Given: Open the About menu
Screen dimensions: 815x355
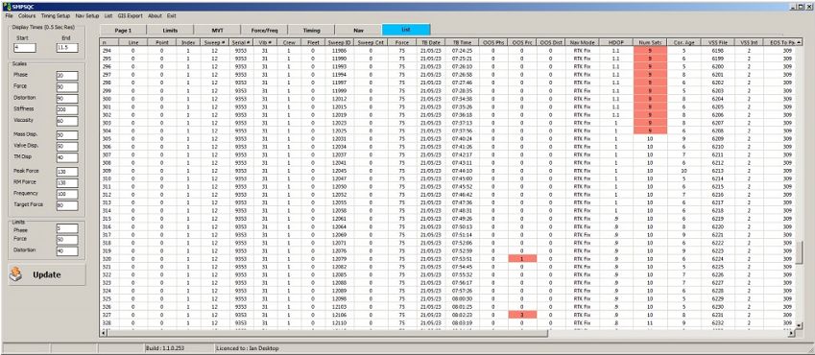Looking at the screenshot, I should (155, 16).
